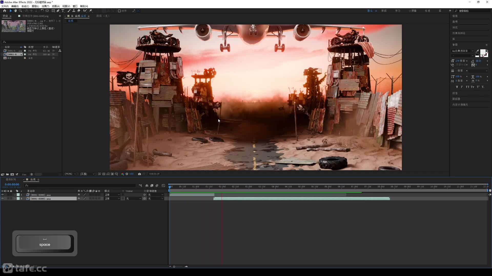Toggle Faux Bold text style button
Image resolution: width=492 pixels, height=276 pixels.
tap(457, 87)
